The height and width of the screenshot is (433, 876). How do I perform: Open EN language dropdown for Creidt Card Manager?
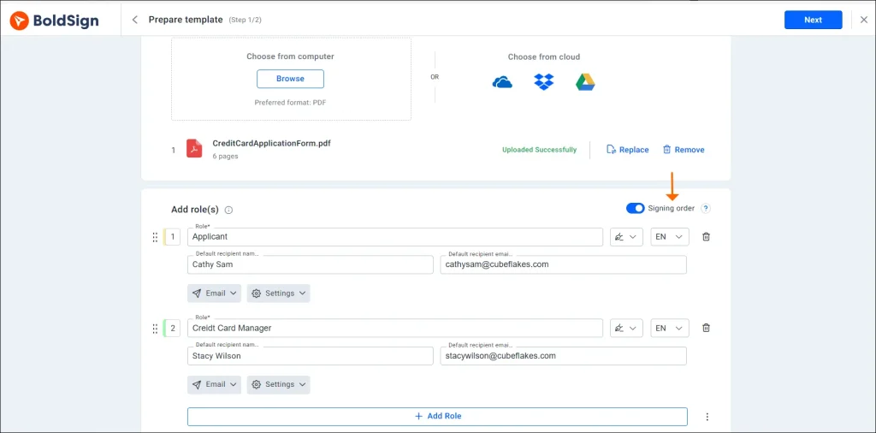[x=670, y=328]
